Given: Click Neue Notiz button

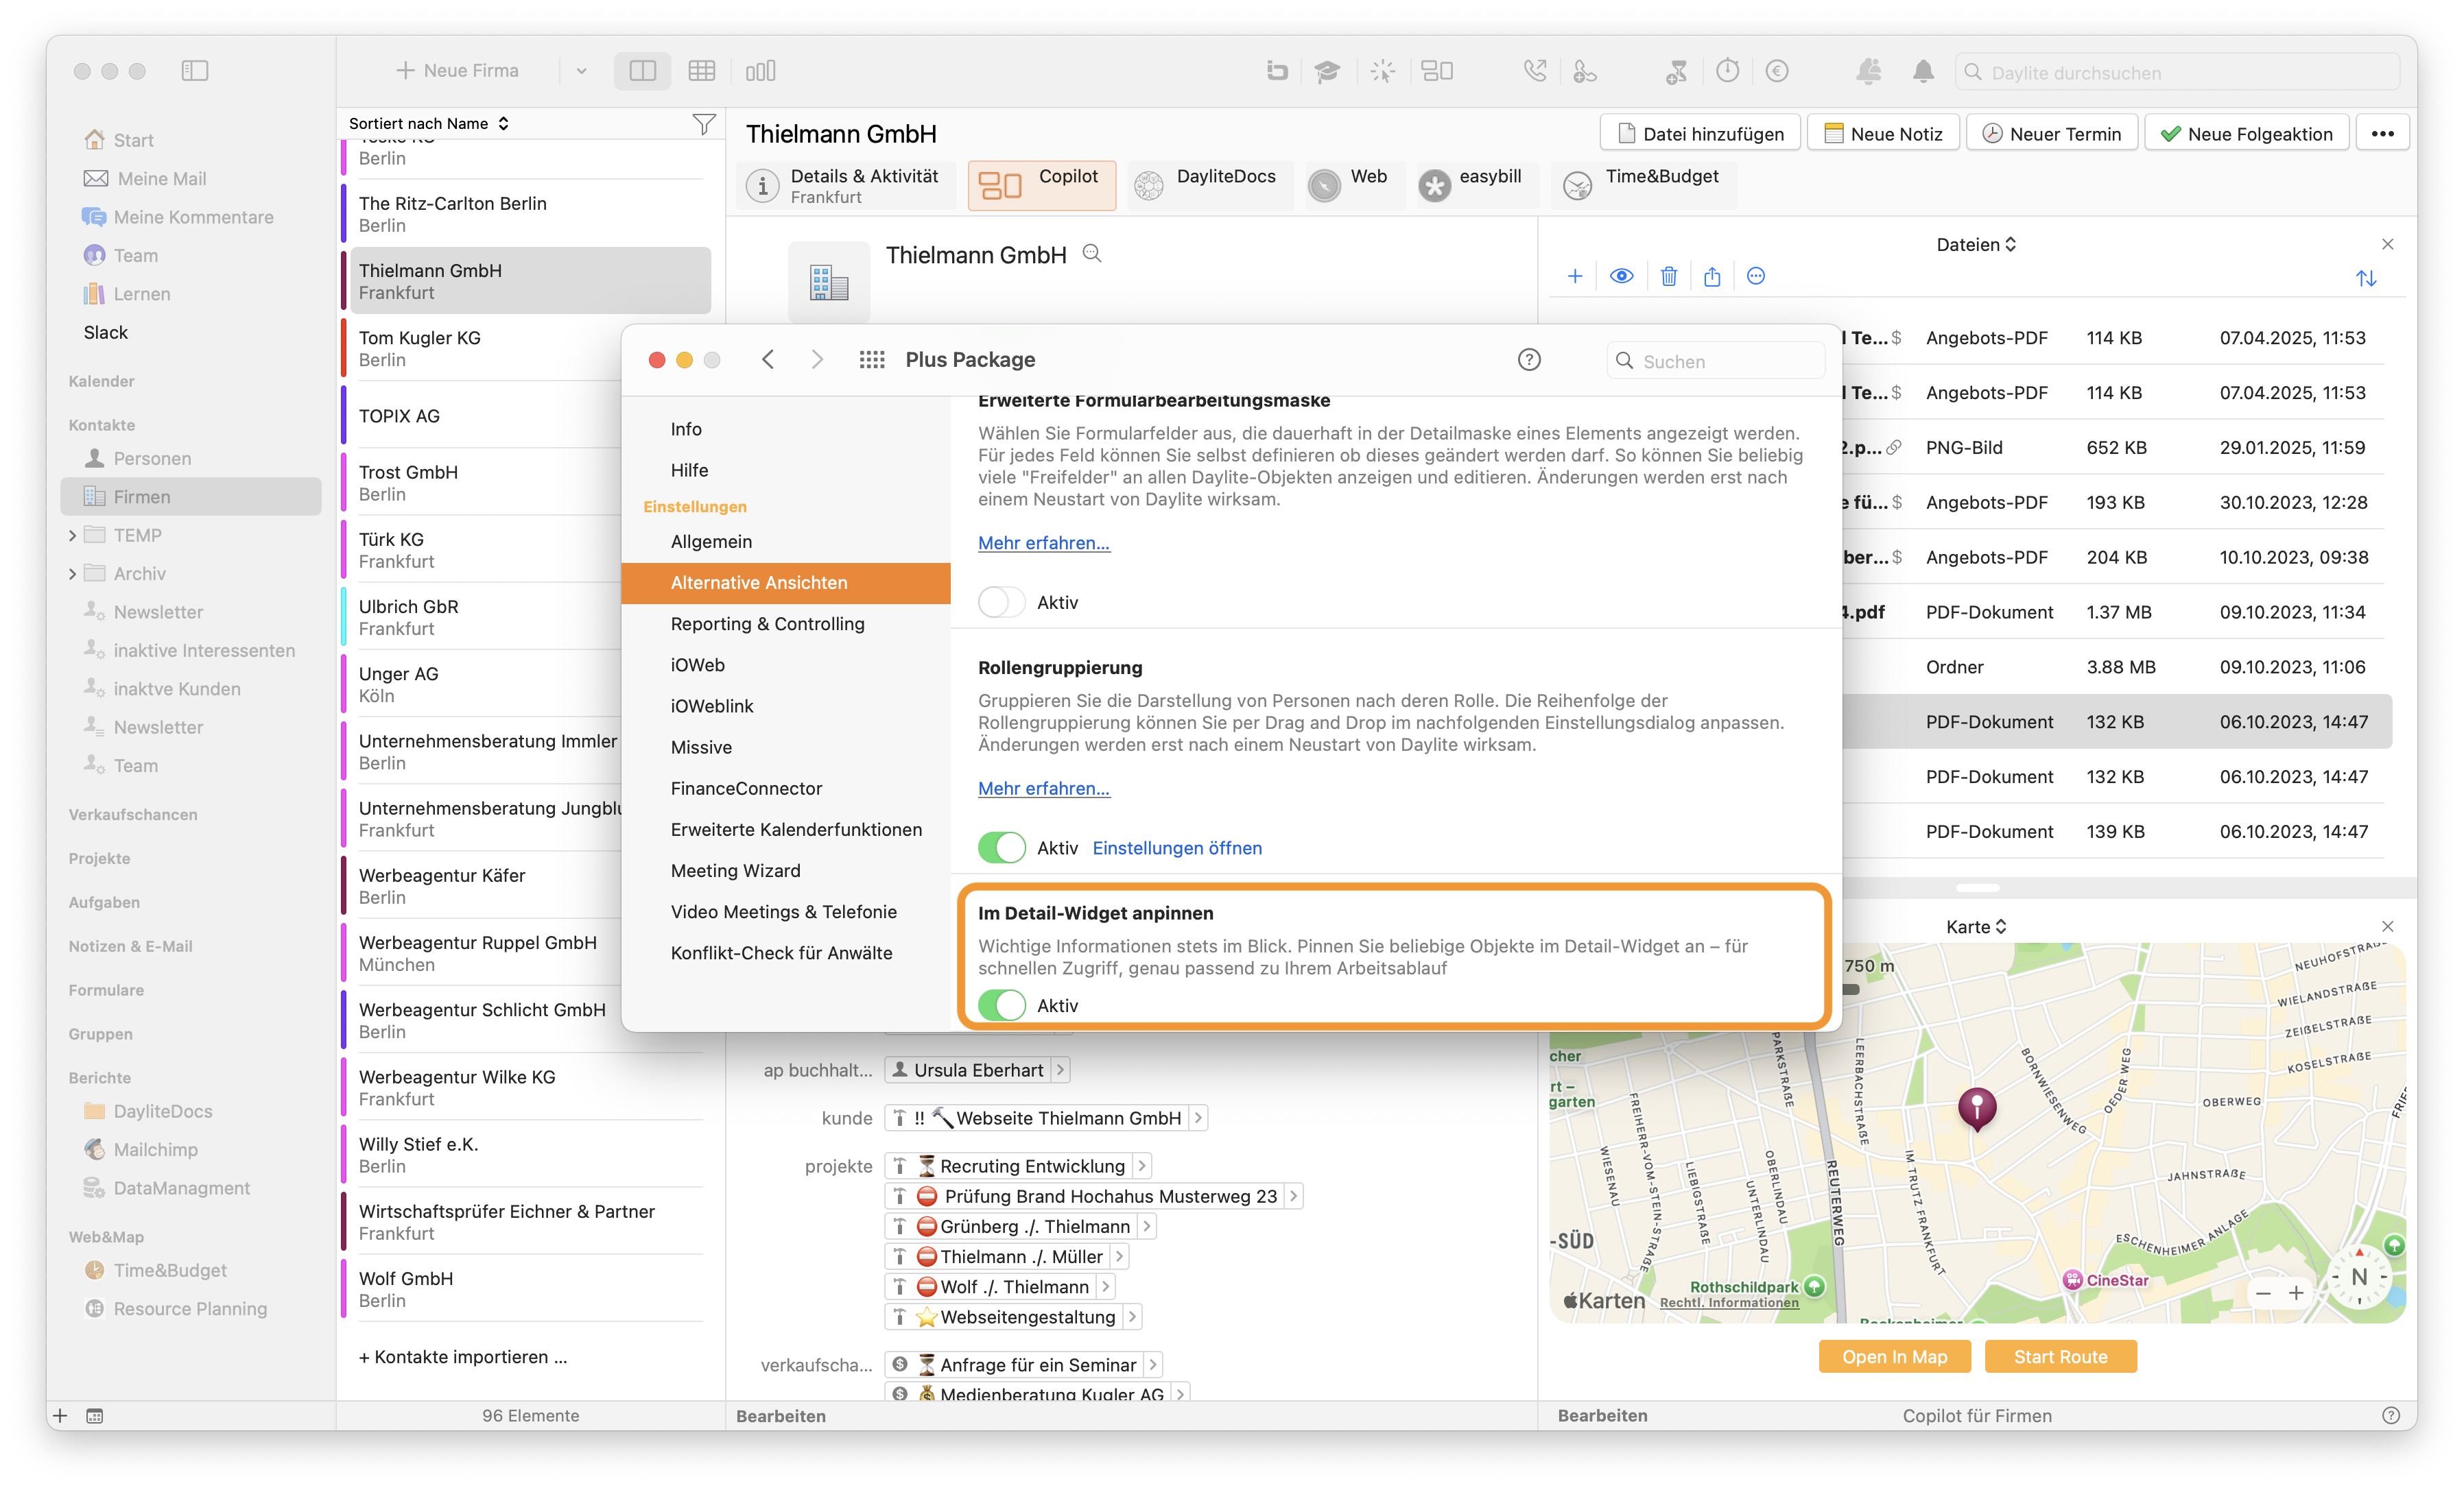Looking at the screenshot, I should [x=1883, y=133].
